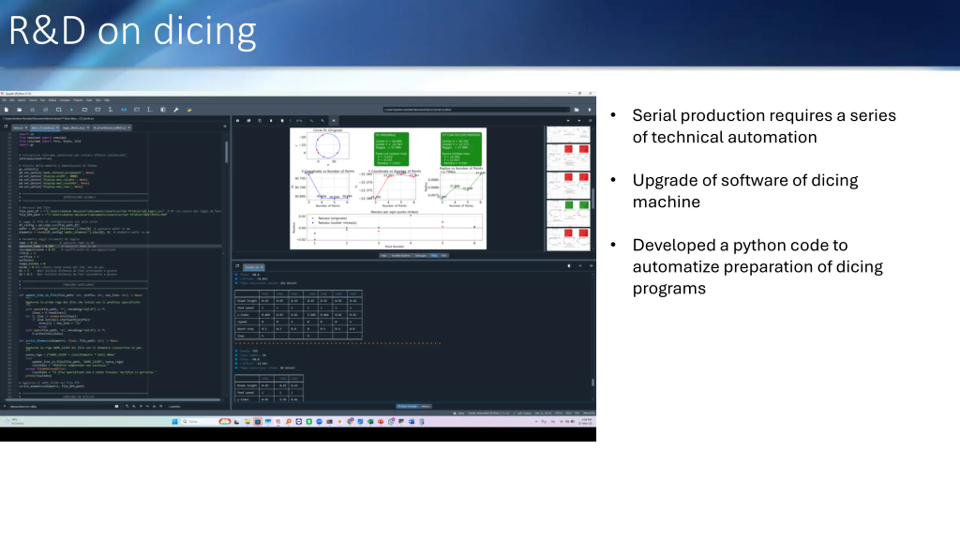
Task: Open the Run menu in menu bar
Action: coord(42,100)
